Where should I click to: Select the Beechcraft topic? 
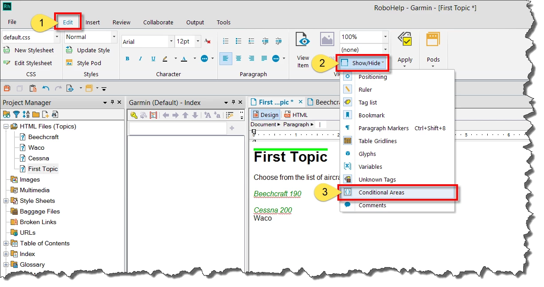pos(43,137)
